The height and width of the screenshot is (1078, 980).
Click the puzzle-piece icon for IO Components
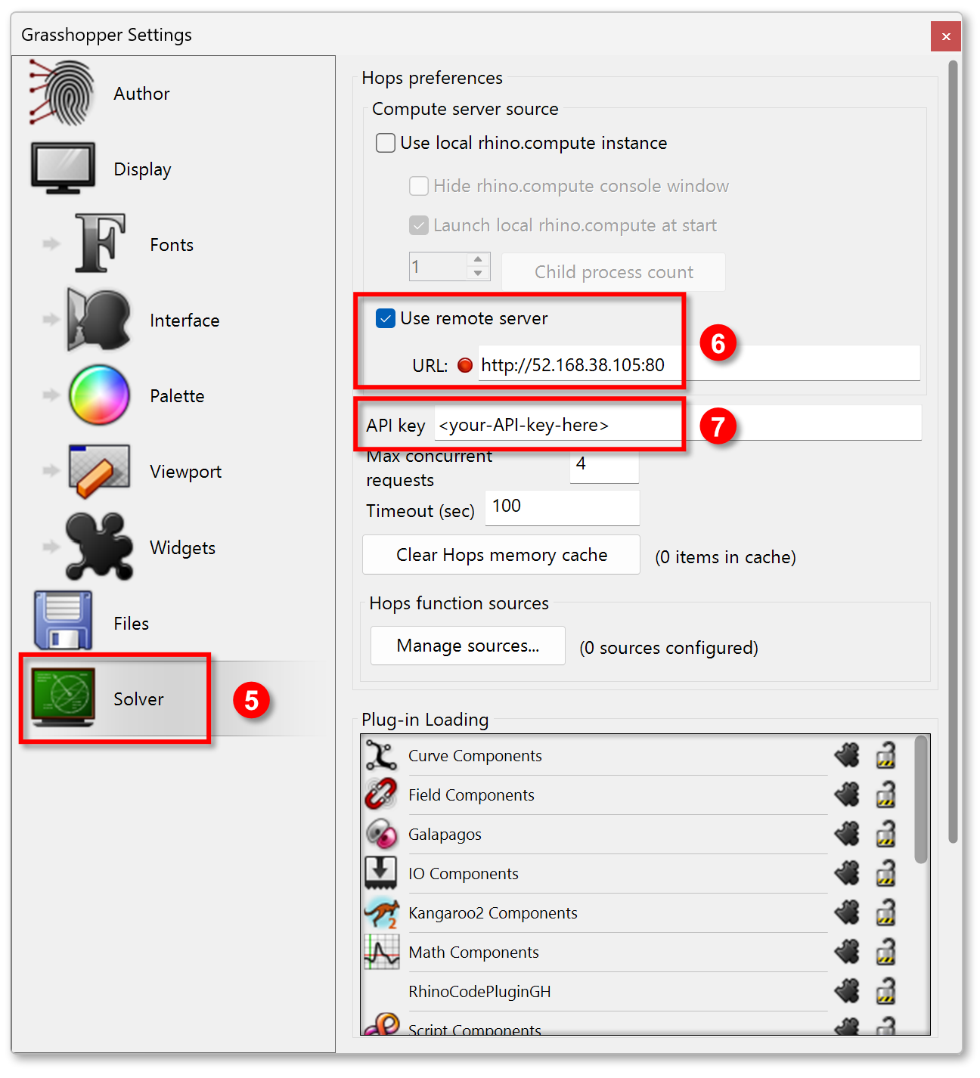point(848,873)
